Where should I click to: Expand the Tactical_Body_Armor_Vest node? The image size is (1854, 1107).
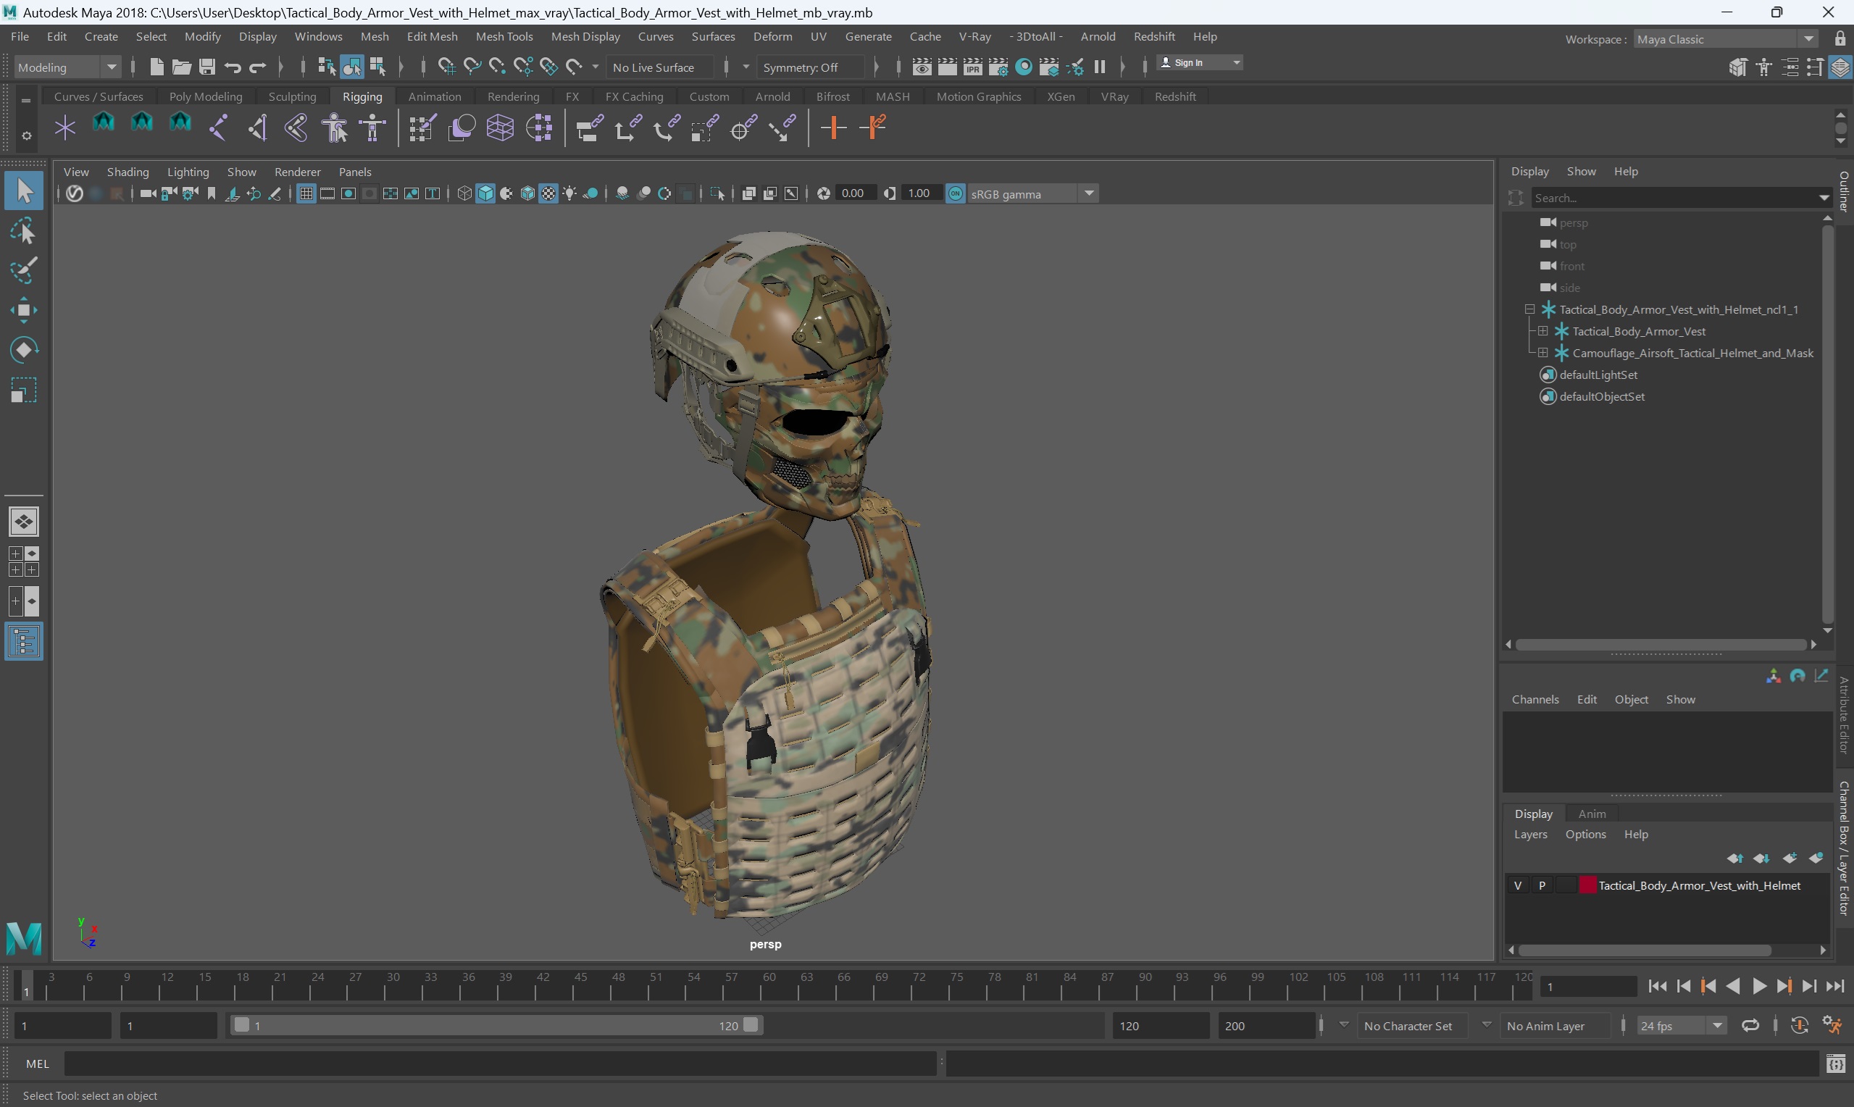pyautogui.click(x=1543, y=330)
